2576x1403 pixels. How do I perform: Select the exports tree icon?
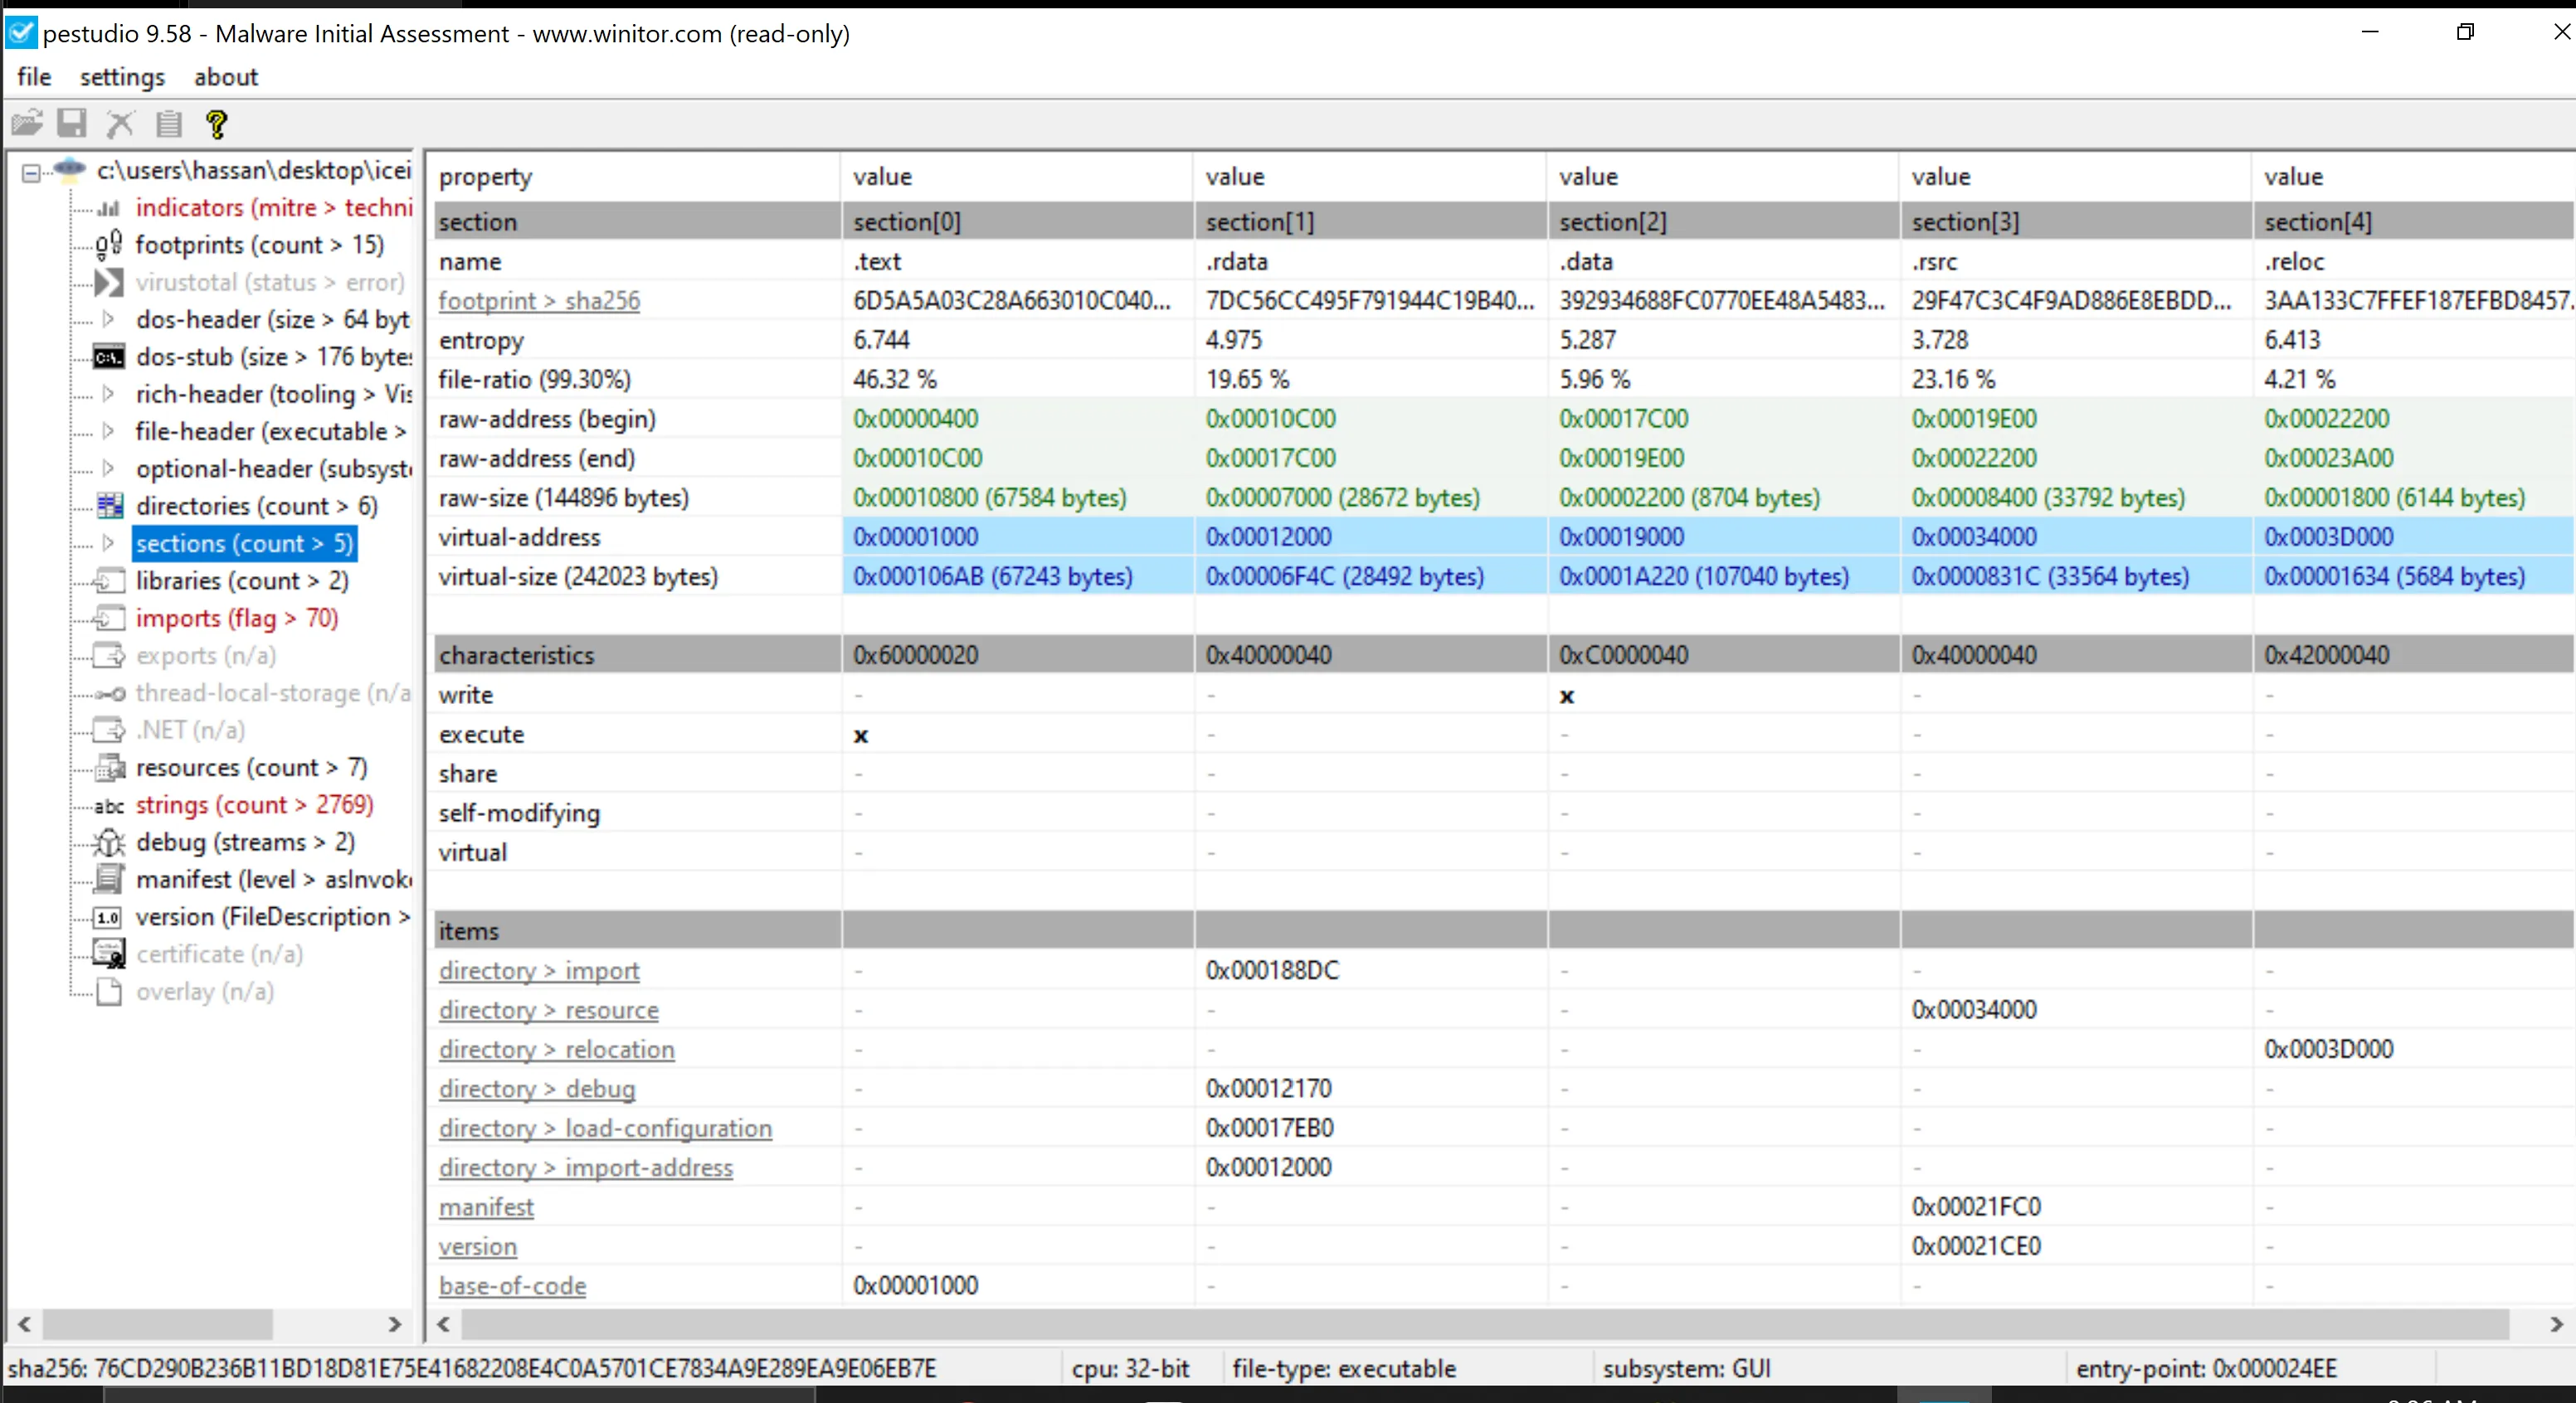[x=109, y=656]
